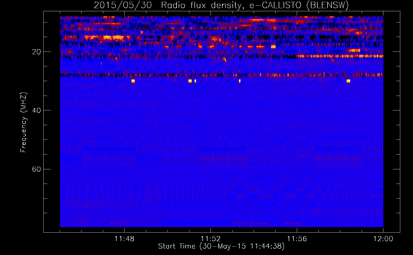Click the 40 frequency tick label

pos(37,110)
